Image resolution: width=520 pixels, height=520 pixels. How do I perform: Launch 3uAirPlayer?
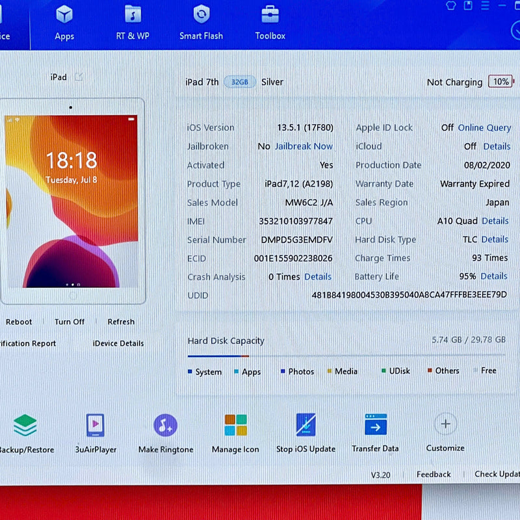point(95,426)
